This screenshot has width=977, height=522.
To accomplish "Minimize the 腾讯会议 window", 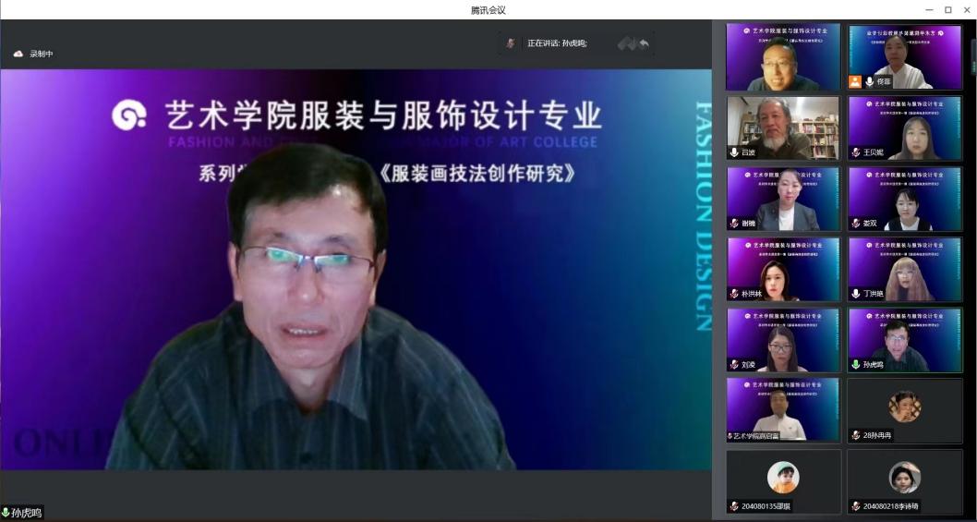I will click(x=930, y=9).
